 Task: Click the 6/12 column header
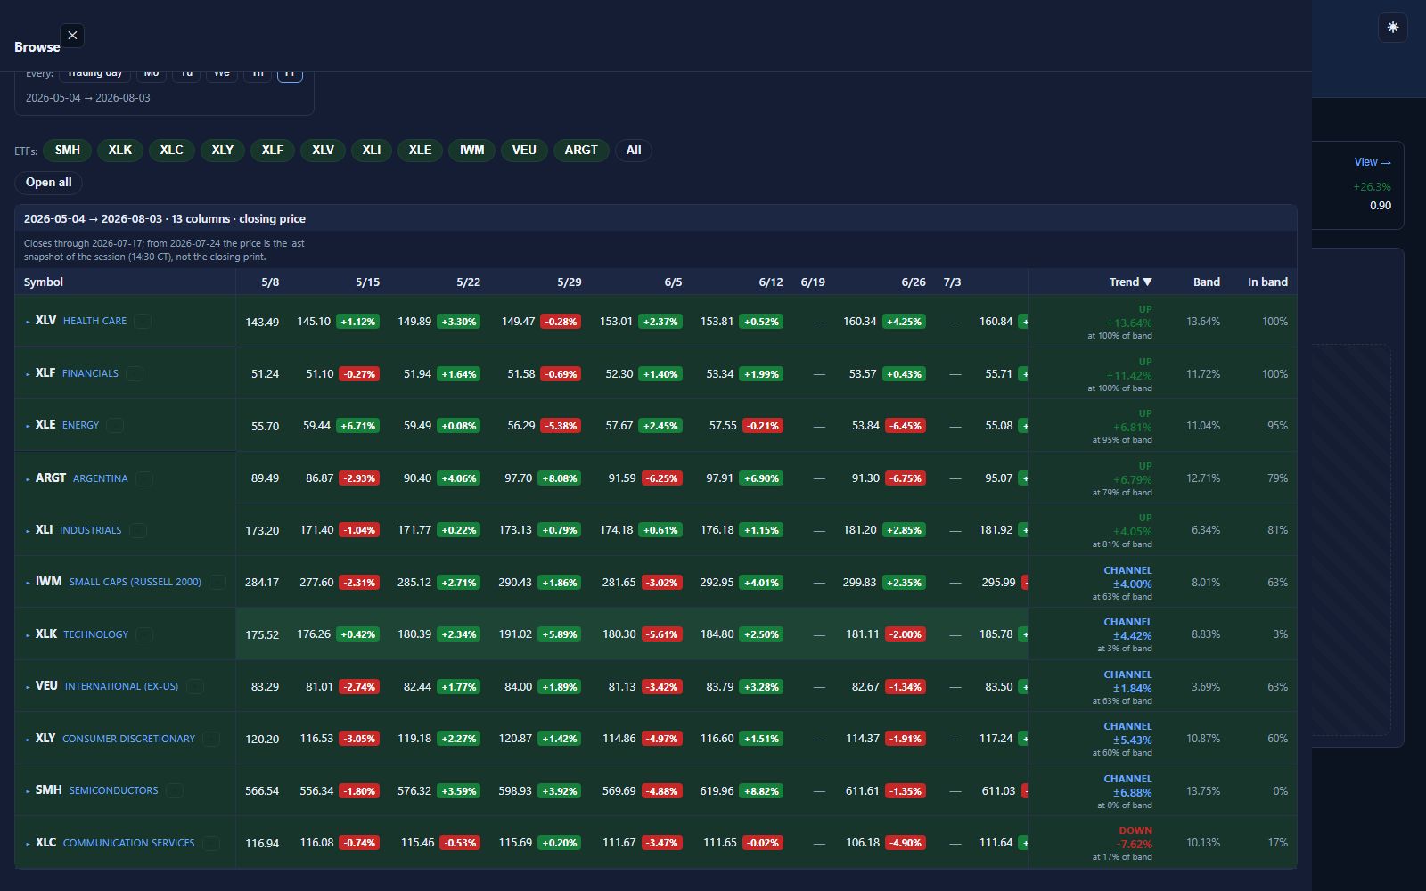point(771,282)
